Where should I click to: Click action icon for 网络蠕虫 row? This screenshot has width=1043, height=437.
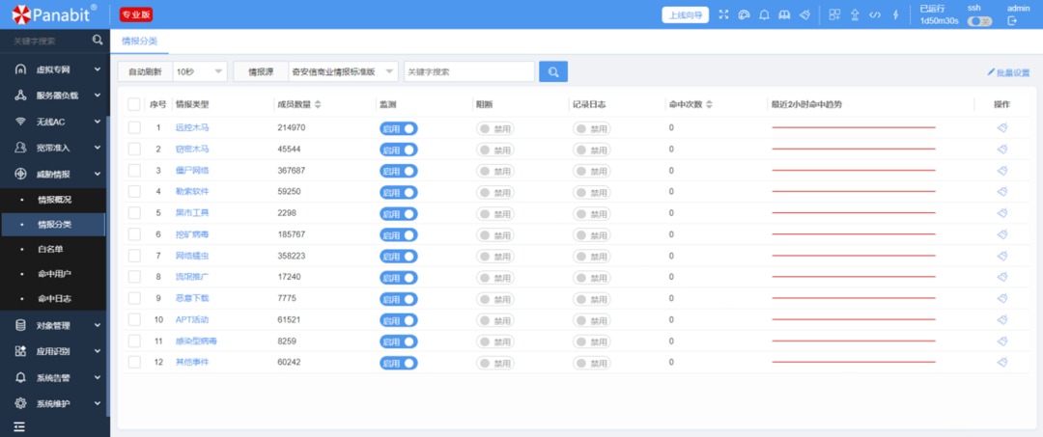click(1002, 256)
